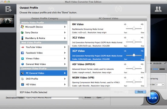Adjust the ASF Video quality slider
The width and height of the screenshot is (167, 109).
point(134,68)
